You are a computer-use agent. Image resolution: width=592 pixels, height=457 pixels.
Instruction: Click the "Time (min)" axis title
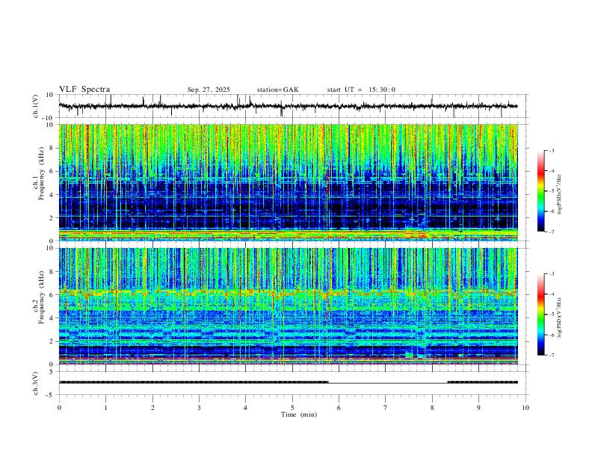pyautogui.click(x=299, y=414)
